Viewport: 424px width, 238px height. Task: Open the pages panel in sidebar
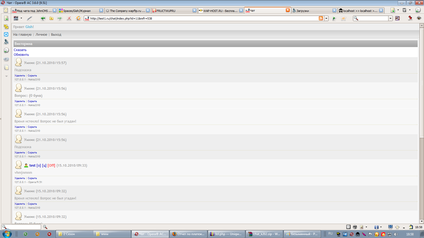pos(6,67)
